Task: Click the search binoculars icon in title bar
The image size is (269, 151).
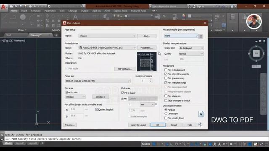Action: tap(190, 6)
